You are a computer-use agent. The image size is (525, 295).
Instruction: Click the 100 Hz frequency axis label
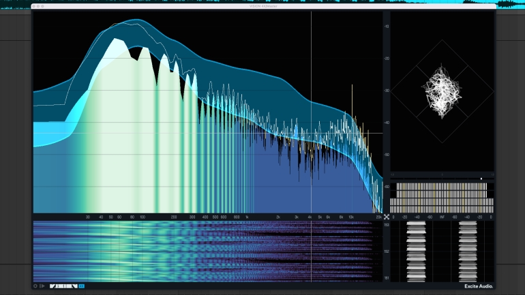[x=142, y=217]
